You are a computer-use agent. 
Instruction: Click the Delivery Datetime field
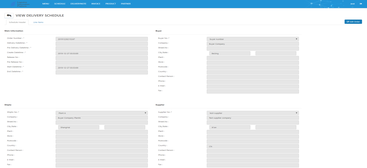point(101,44)
